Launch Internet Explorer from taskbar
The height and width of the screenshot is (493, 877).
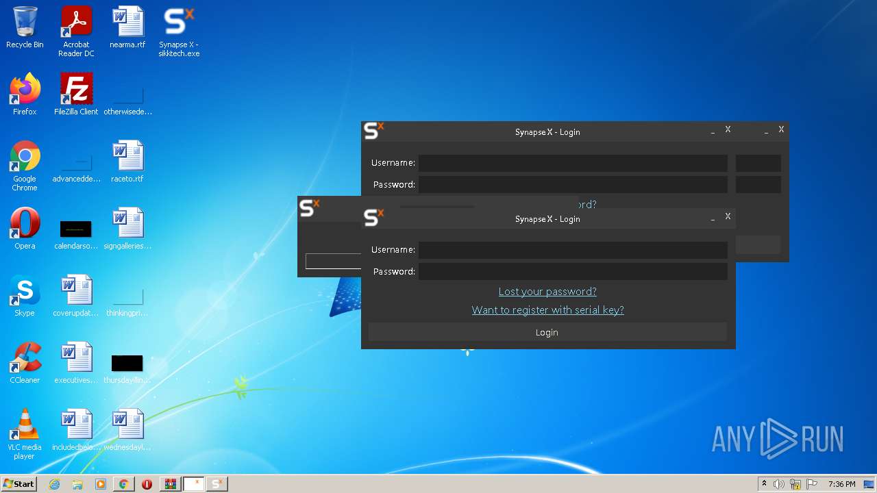(54, 484)
